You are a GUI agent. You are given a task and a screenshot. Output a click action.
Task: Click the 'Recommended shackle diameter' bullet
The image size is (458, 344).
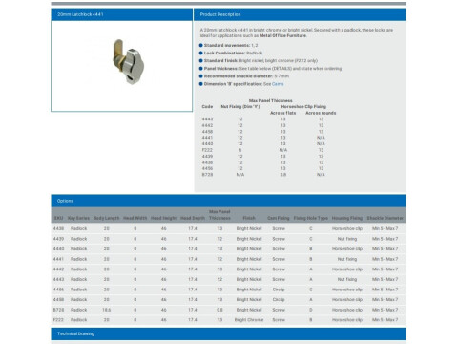[244, 76]
